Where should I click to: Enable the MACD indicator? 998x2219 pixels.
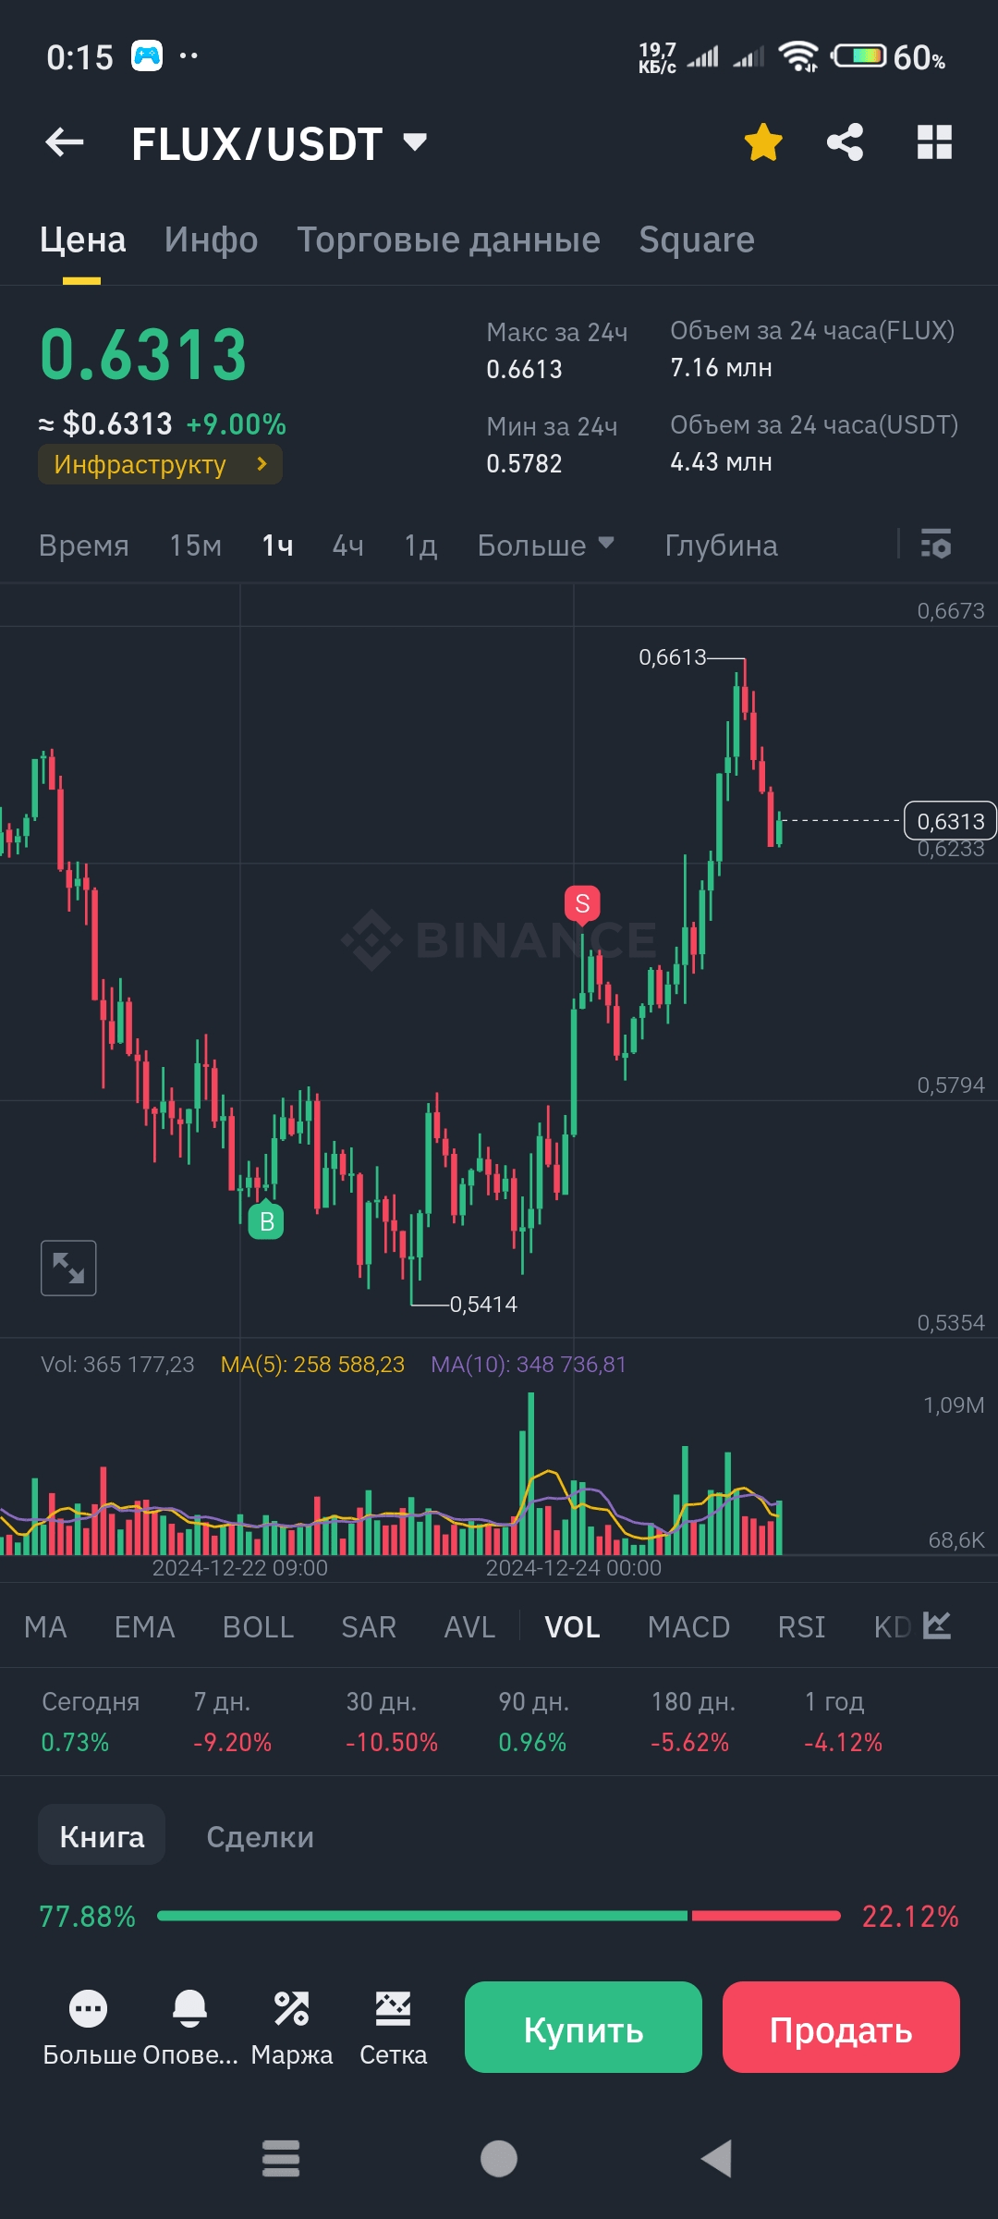tap(688, 1627)
